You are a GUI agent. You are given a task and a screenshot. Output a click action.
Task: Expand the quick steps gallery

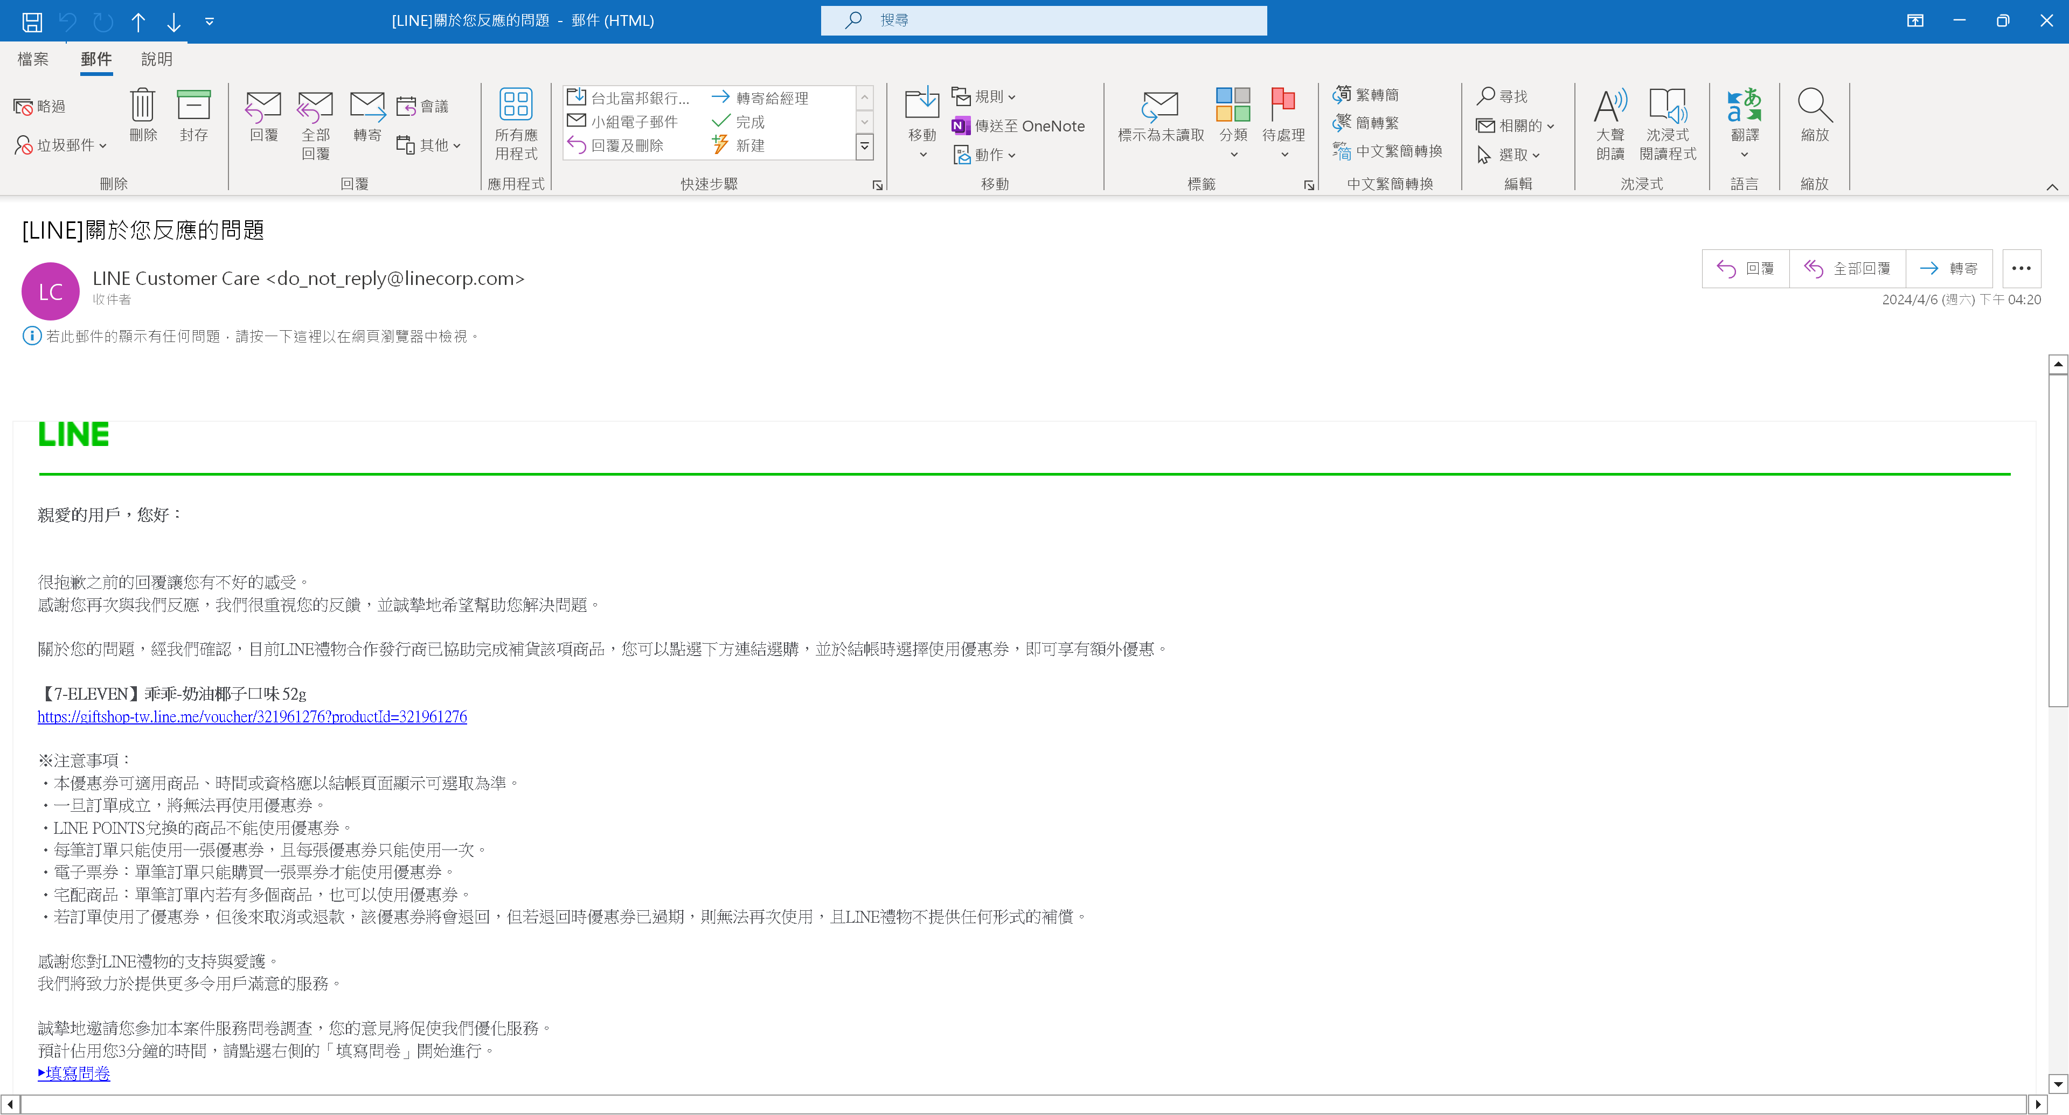(864, 146)
